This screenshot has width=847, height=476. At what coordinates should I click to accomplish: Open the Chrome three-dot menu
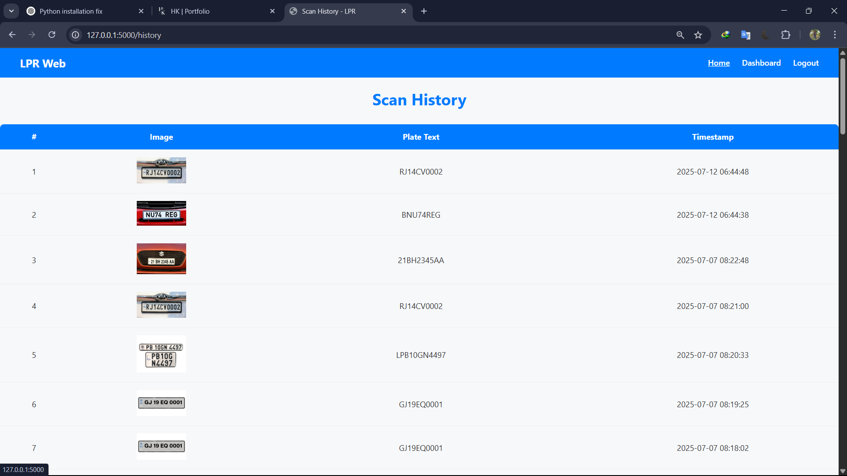click(x=835, y=35)
